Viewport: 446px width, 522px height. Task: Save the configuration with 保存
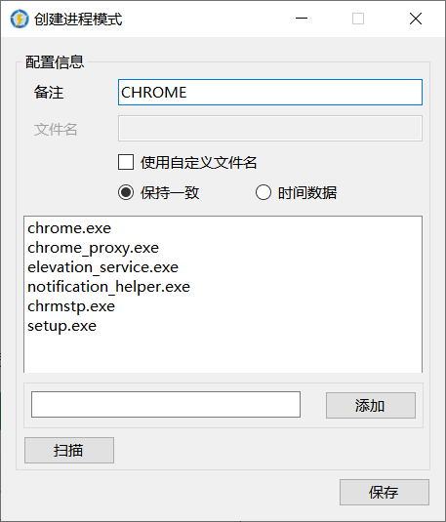385,492
